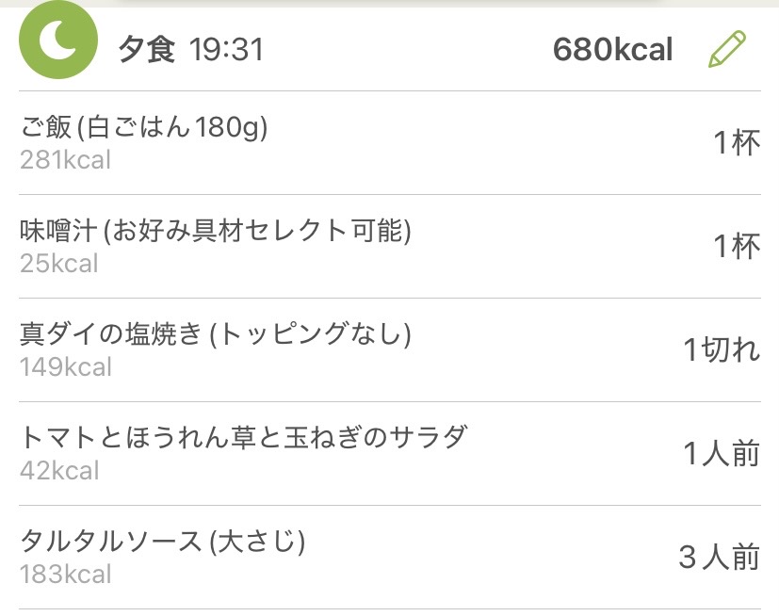Select the 1人前 quantity for the salad
This screenshot has height=616, width=779.
point(722,454)
